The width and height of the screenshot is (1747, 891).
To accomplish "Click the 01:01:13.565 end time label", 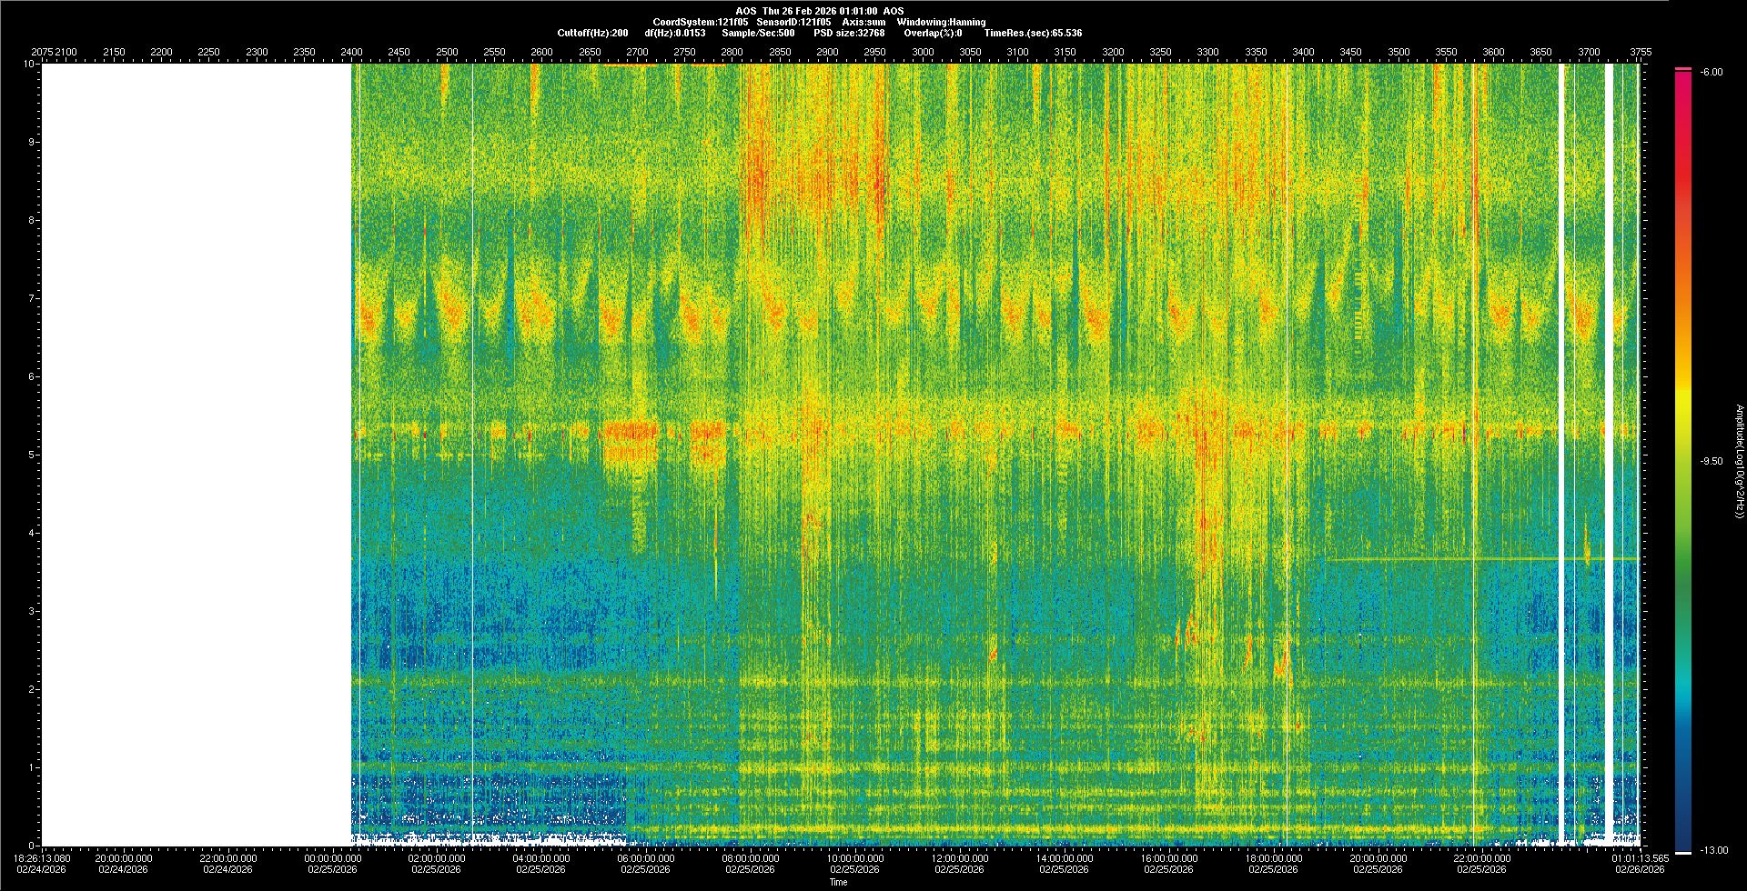I will click(1641, 858).
